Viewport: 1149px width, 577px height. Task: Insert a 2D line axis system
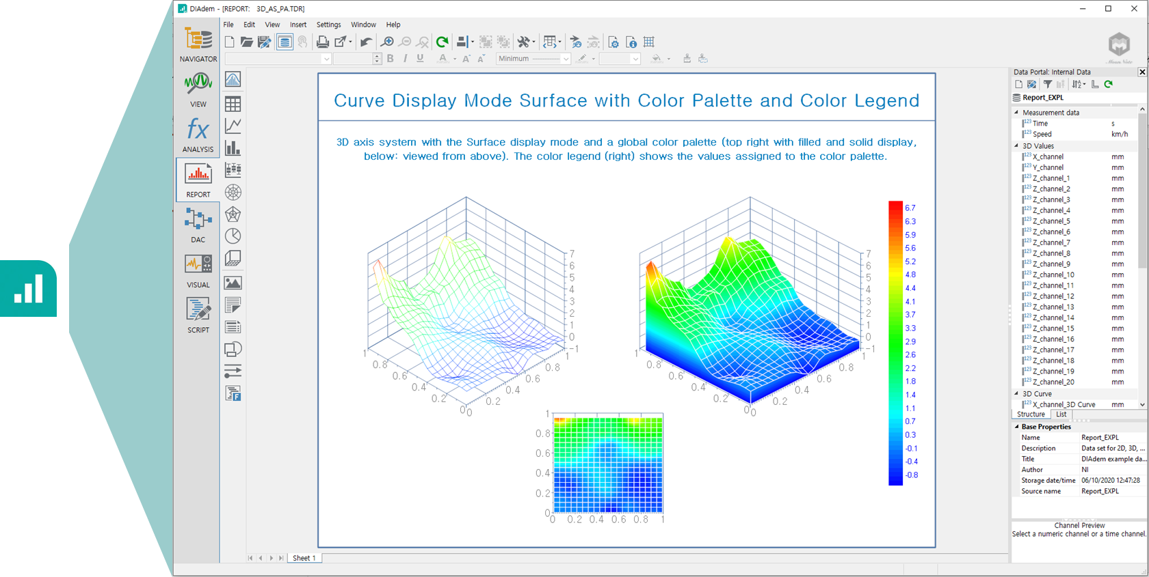click(233, 126)
